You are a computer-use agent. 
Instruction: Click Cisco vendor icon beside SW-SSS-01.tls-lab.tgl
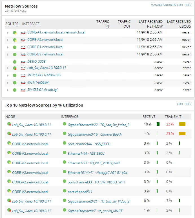(23, 90)
